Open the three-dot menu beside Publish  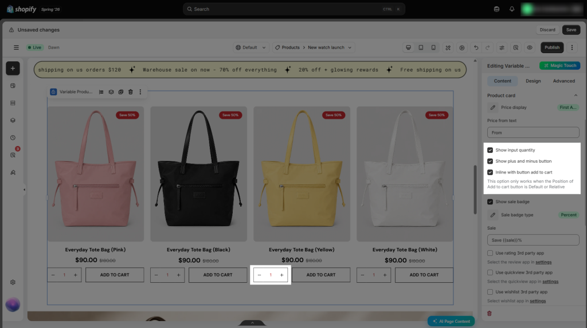(x=572, y=48)
